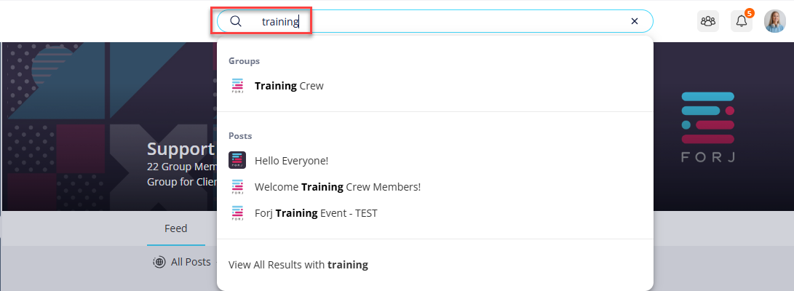Click the globe icon next to All Posts

point(159,262)
